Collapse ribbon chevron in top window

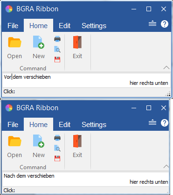166,67
